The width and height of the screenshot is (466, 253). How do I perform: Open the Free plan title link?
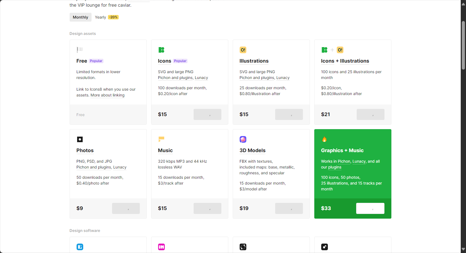(x=82, y=61)
